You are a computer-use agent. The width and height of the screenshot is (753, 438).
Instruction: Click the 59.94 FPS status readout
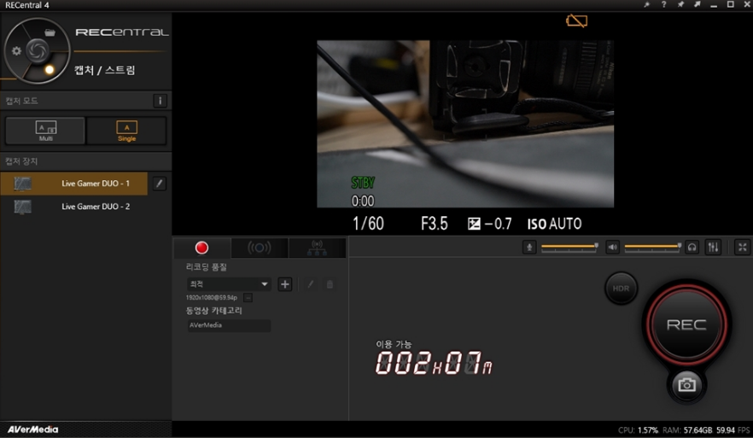(733, 429)
